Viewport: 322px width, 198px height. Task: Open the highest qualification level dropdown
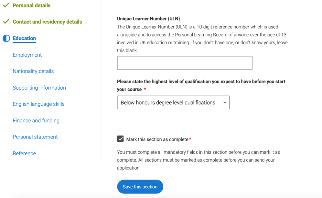pyautogui.click(x=173, y=103)
